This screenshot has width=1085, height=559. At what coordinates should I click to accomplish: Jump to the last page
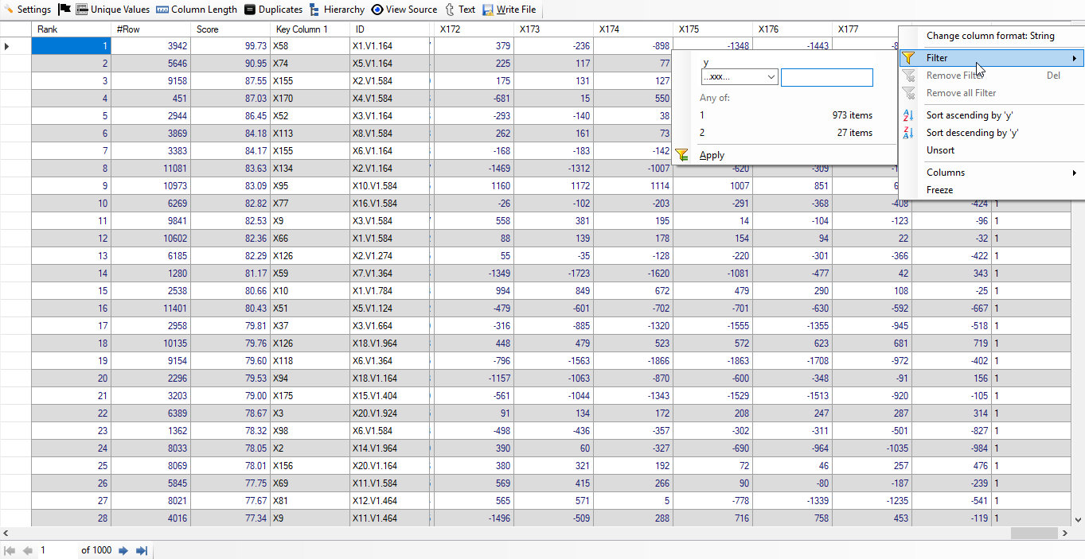(142, 550)
